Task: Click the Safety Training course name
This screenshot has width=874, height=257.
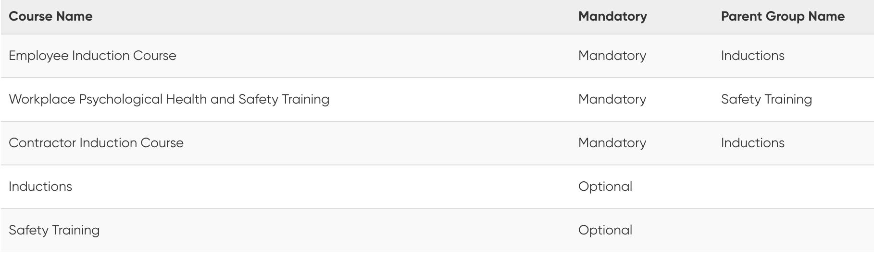Action: tap(54, 230)
